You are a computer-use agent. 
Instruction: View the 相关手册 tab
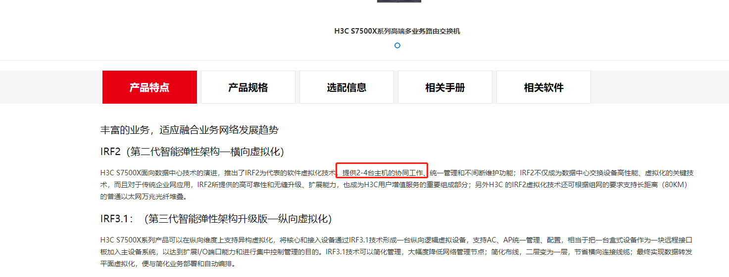click(x=445, y=87)
